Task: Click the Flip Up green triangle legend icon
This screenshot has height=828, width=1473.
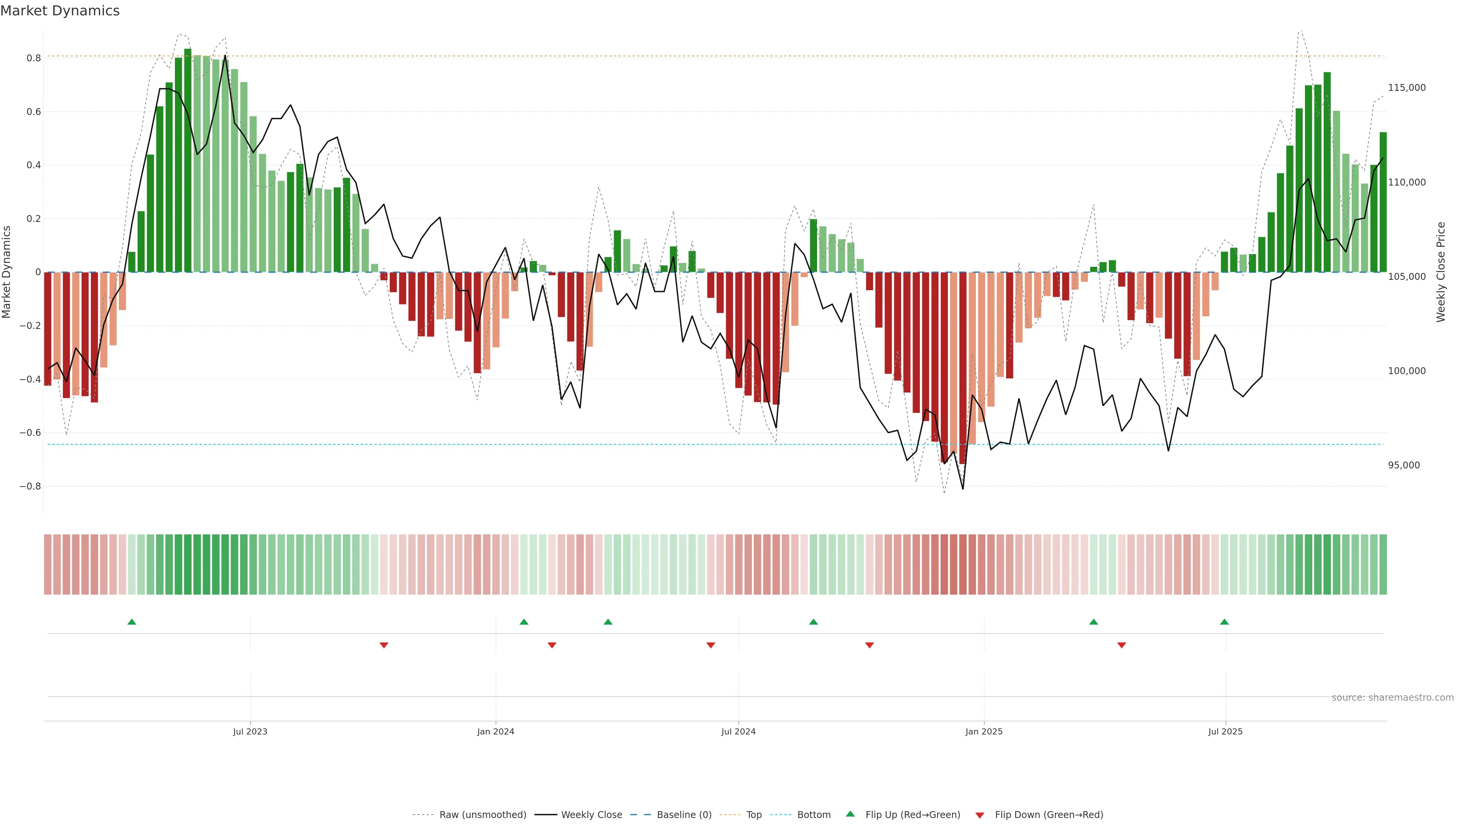Action: coord(850,814)
